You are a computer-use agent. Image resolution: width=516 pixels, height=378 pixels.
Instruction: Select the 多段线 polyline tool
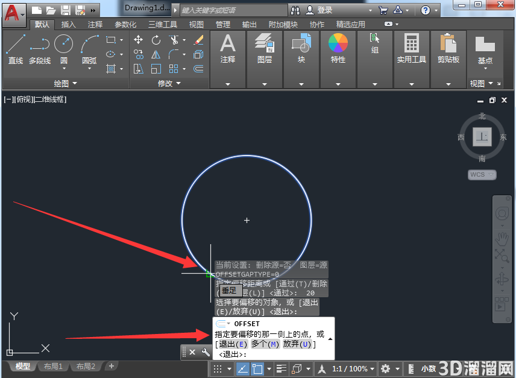tap(40, 49)
